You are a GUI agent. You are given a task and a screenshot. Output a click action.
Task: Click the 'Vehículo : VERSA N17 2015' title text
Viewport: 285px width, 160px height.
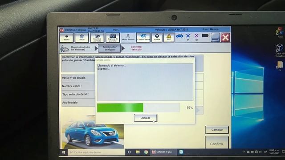click(x=171, y=30)
